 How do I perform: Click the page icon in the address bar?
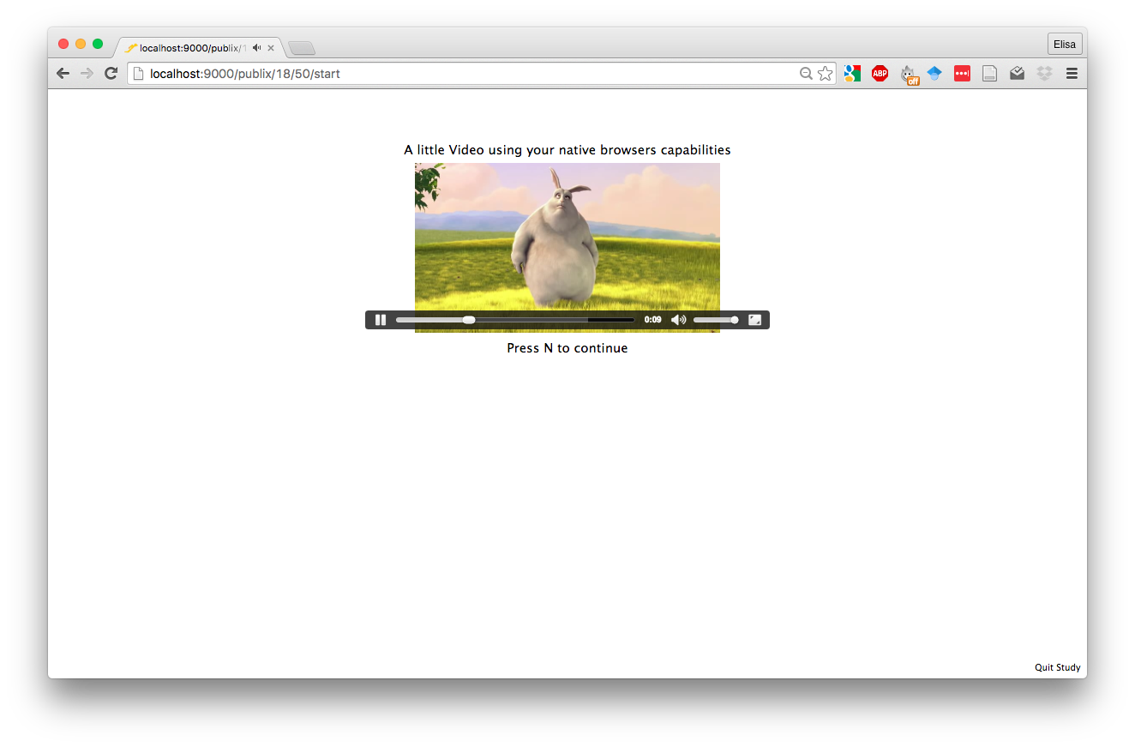[138, 74]
